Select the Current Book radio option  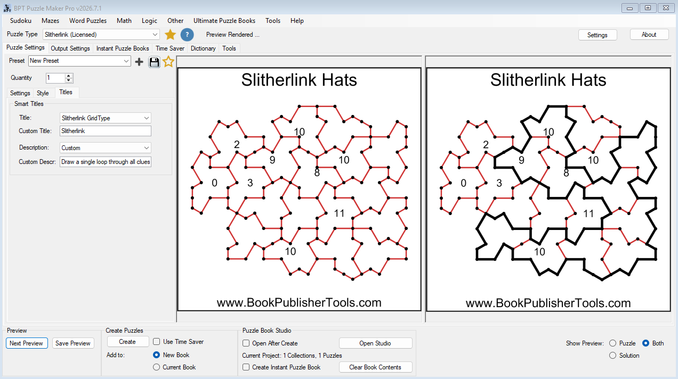pyautogui.click(x=156, y=367)
